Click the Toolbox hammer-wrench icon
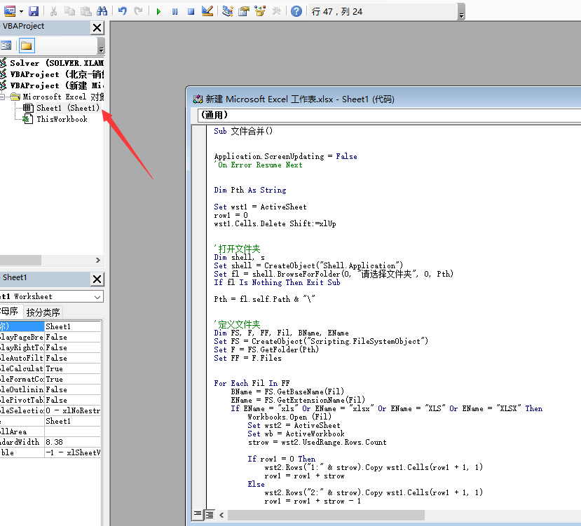 point(276,11)
